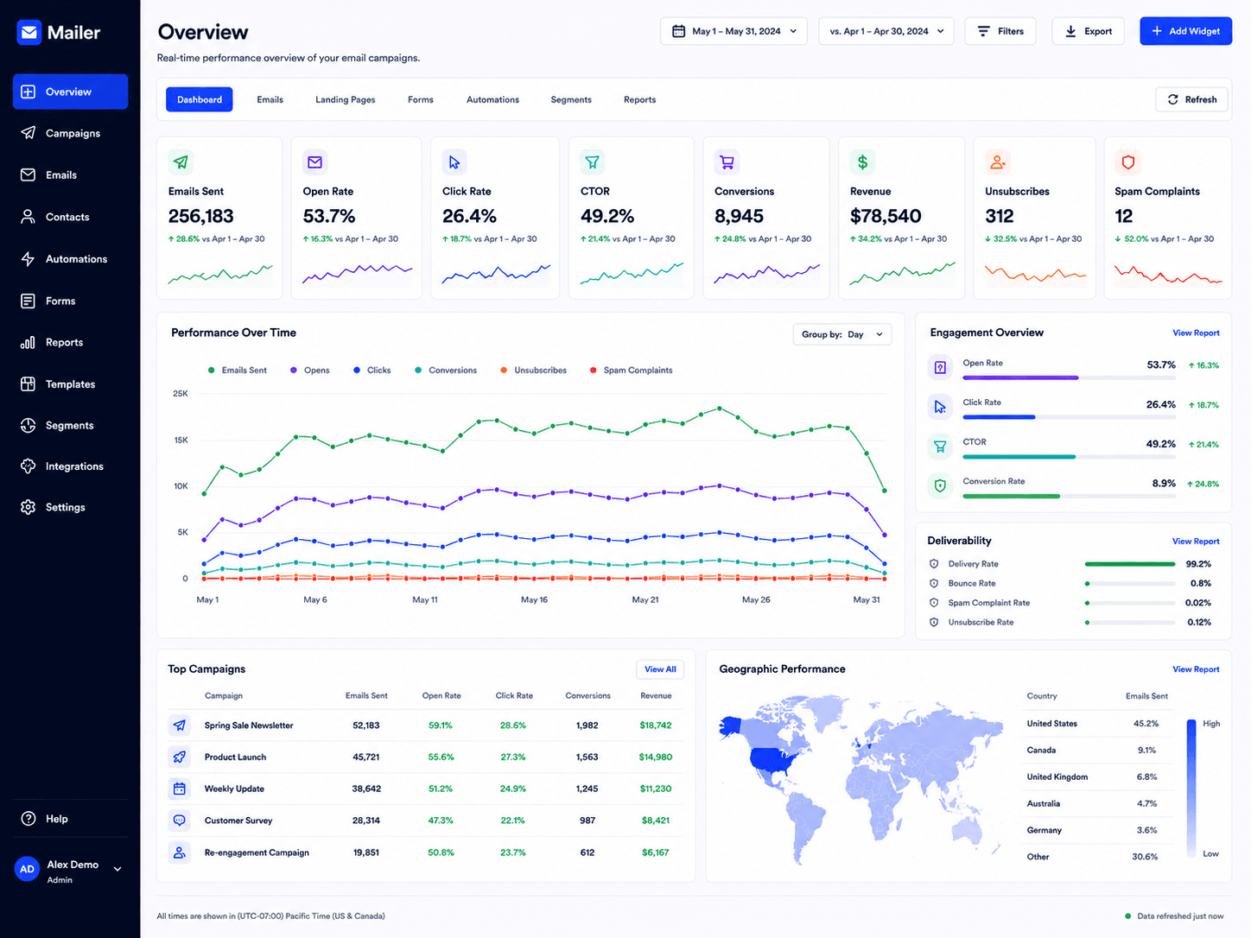This screenshot has height=938, width=1251.
Task: Click the Product Launch rocket icon
Action: [180, 757]
